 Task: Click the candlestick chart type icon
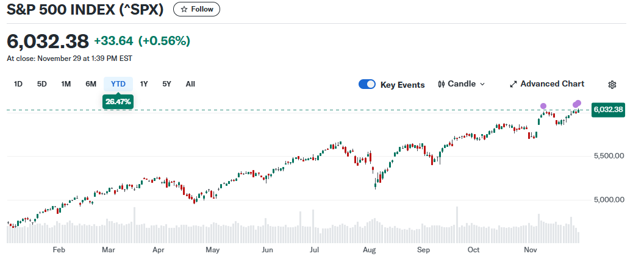pyautogui.click(x=442, y=84)
